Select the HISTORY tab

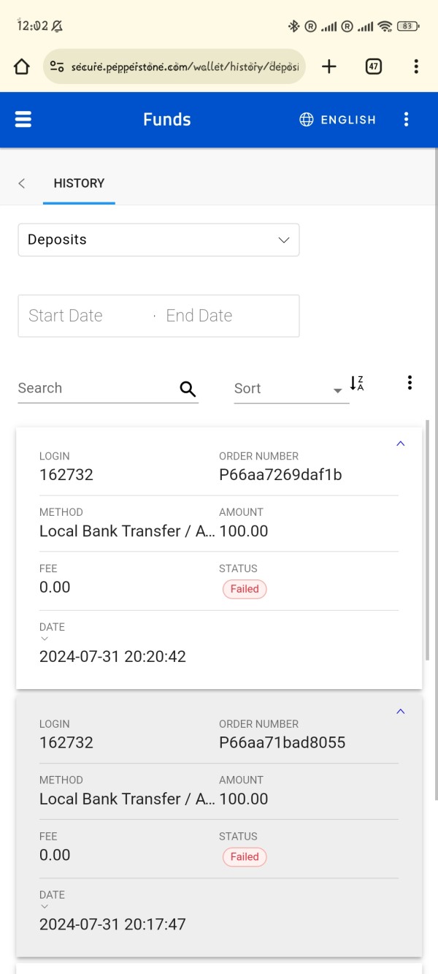79,183
